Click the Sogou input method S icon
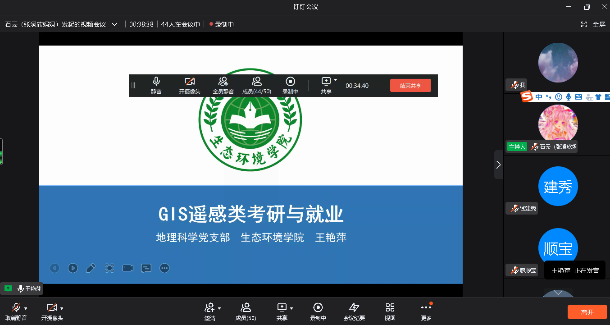This screenshot has width=610, height=325. tap(527, 96)
